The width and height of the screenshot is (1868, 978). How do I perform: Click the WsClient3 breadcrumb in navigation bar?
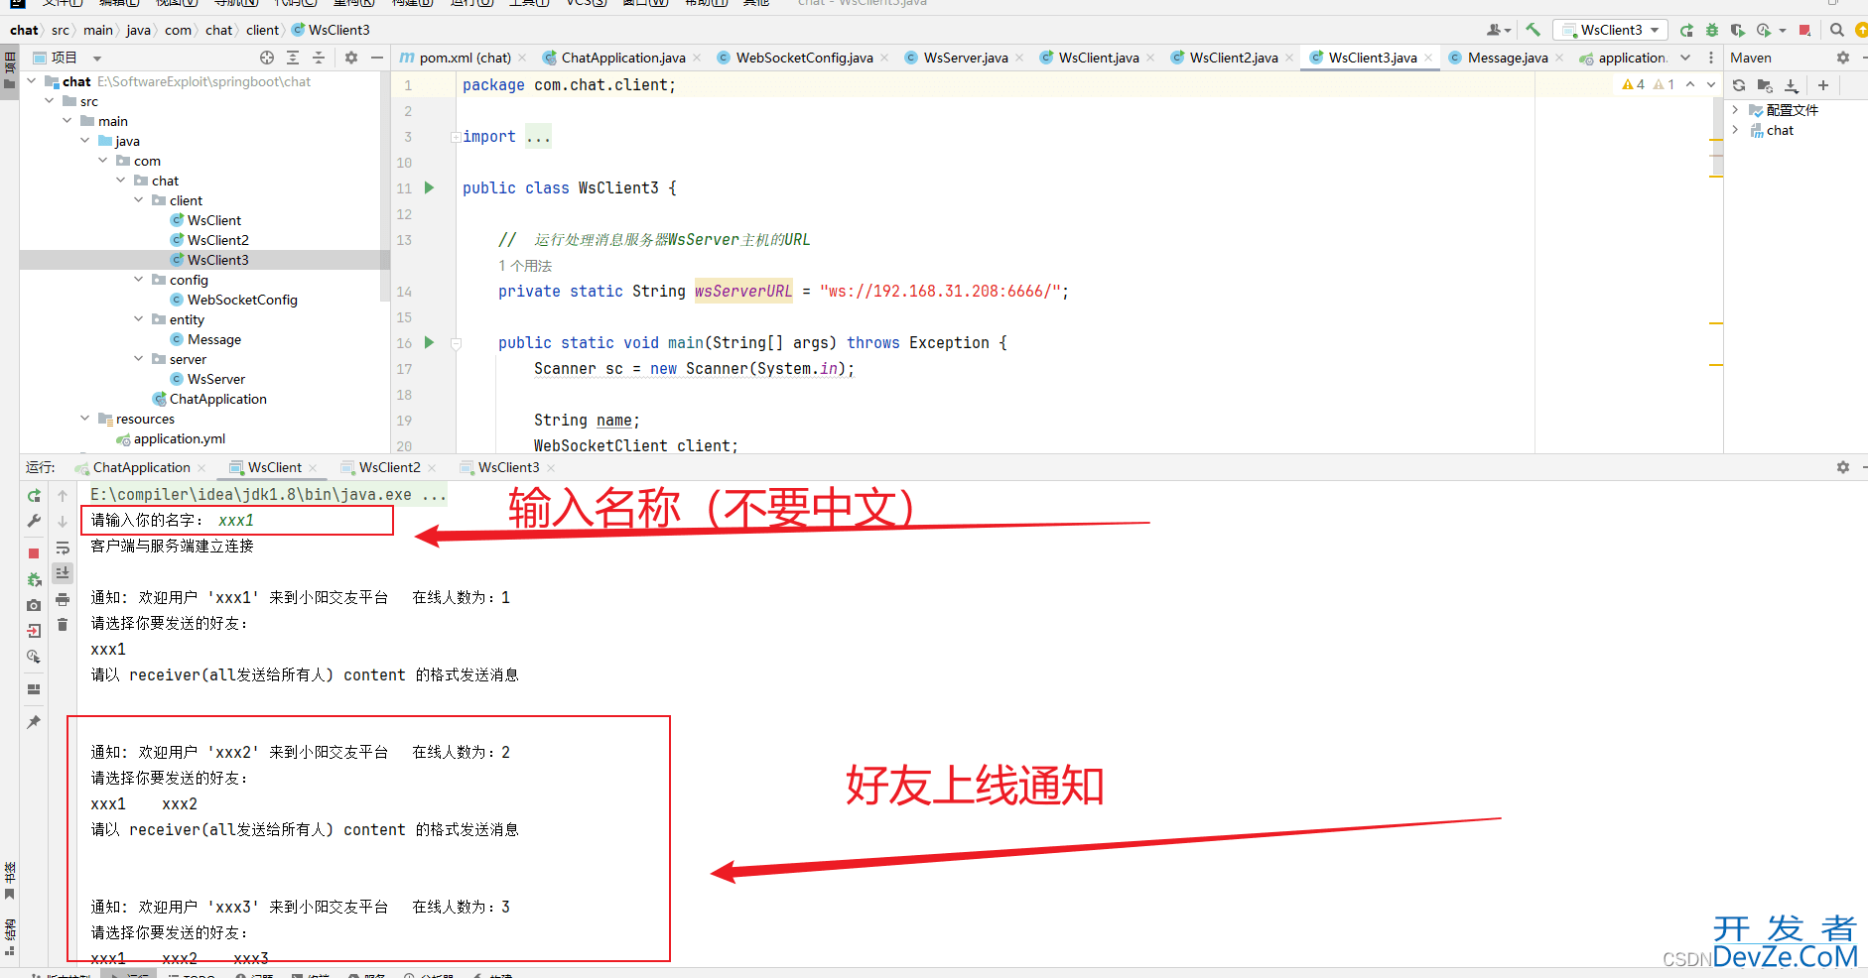point(331,30)
